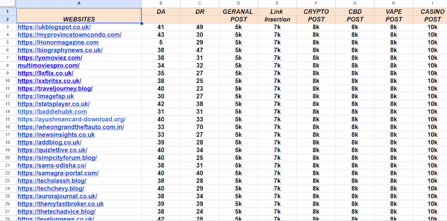Select column G header

(355, 4)
